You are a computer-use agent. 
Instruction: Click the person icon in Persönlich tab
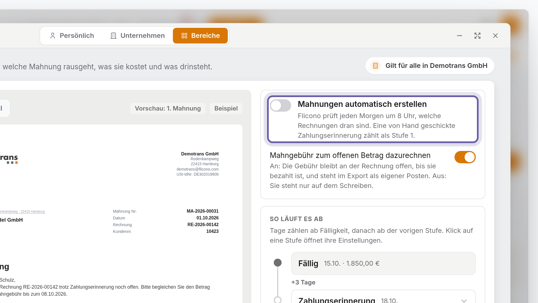click(53, 36)
